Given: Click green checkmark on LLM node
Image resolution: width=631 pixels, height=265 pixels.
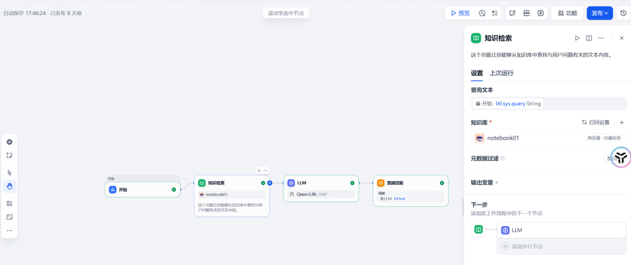Looking at the screenshot, I should [x=352, y=183].
